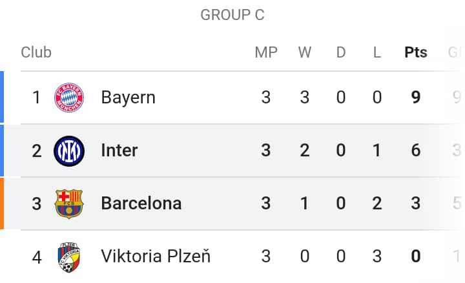Screen dimensions: 465x283
Task: Click the W column header
Action: pyautogui.click(x=305, y=52)
